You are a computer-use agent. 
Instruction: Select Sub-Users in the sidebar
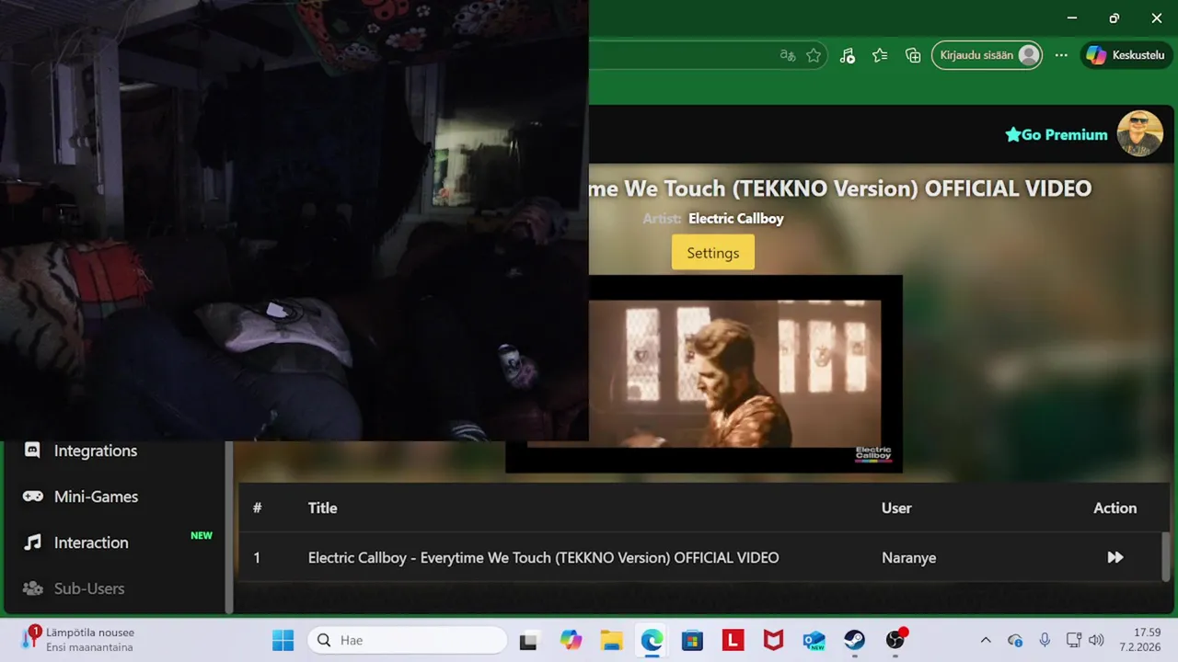tap(89, 588)
